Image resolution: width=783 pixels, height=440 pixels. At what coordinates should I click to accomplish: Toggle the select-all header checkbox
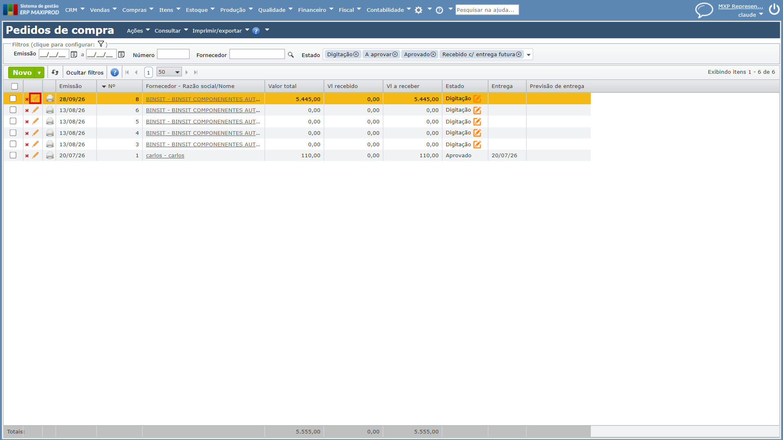[15, 86]
